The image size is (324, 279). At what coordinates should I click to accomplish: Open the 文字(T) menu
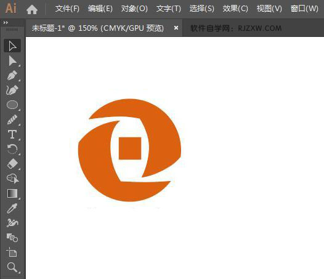tap(169, 9)
